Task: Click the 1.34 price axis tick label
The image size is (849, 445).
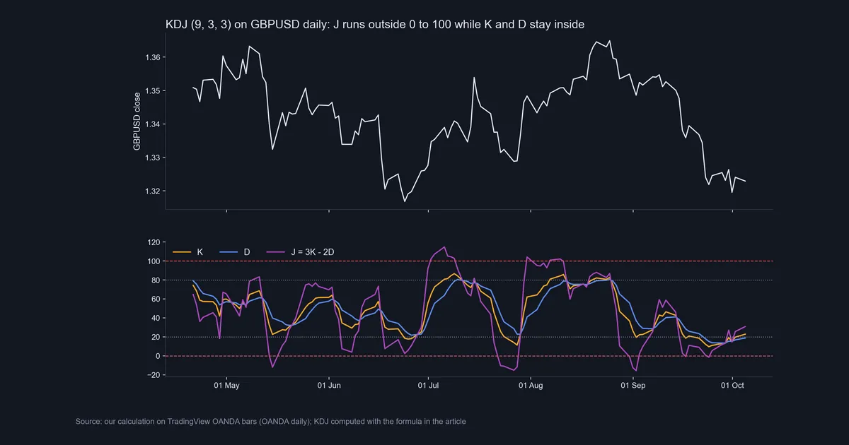Action: coord(154,124)
